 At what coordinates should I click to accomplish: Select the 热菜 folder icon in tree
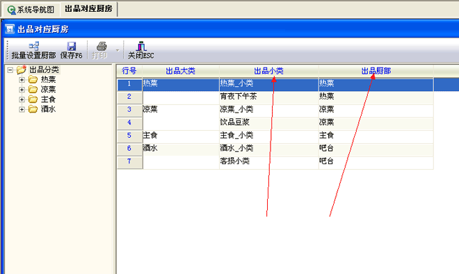point(33,79)
